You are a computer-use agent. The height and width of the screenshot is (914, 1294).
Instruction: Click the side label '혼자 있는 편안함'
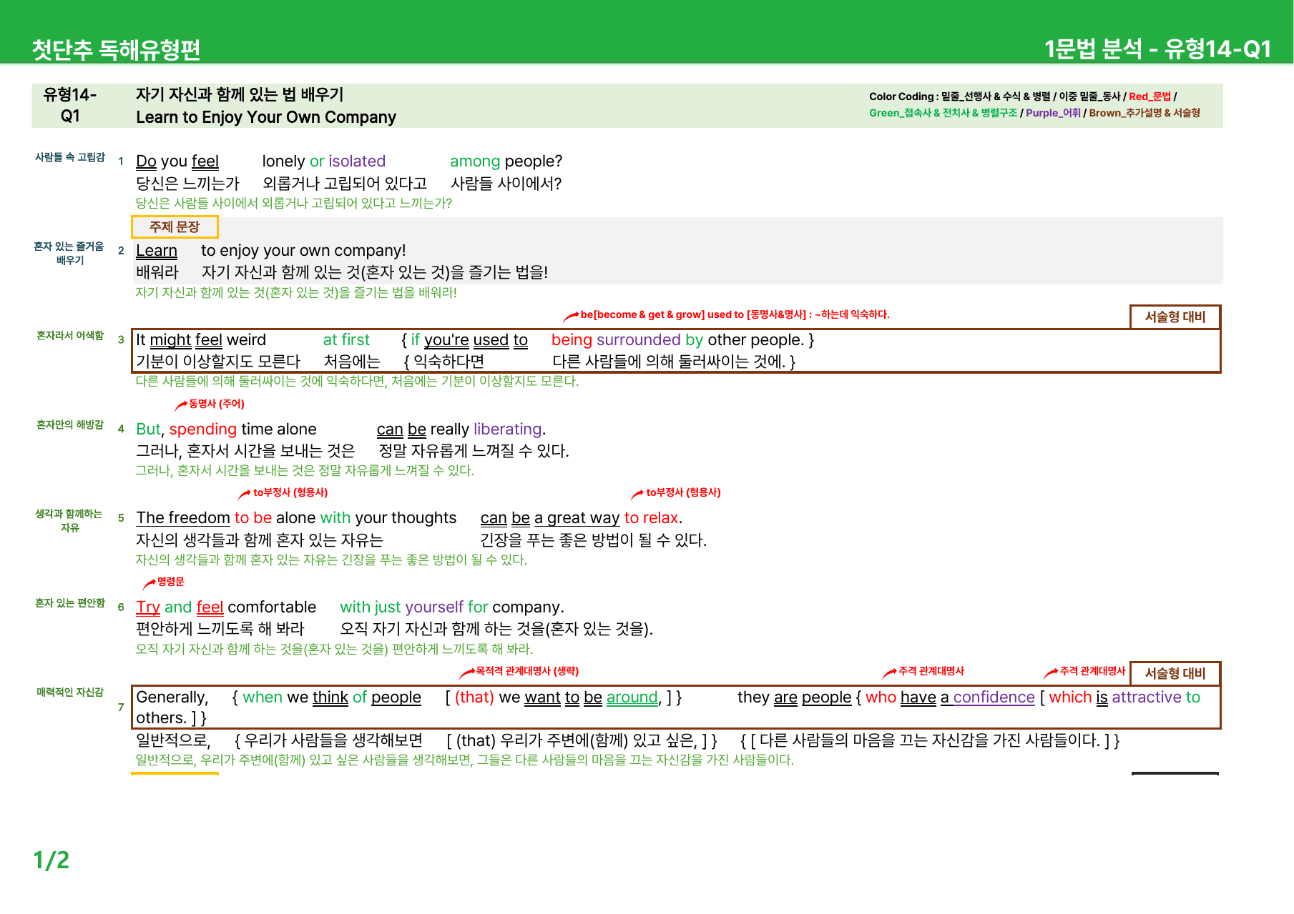click(70, 603)
